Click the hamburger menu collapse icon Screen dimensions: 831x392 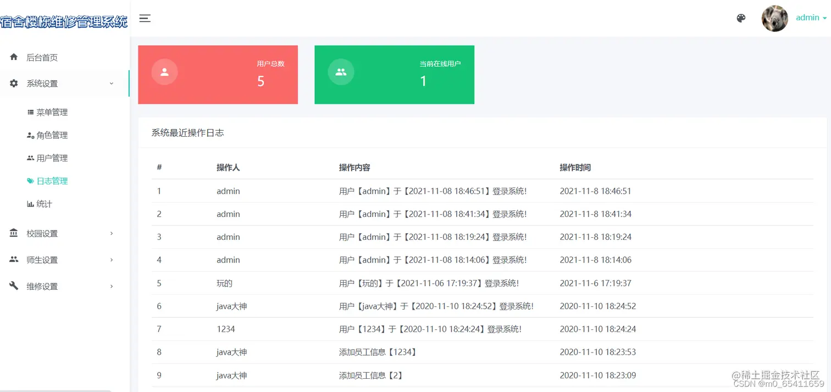click(145, 18)
